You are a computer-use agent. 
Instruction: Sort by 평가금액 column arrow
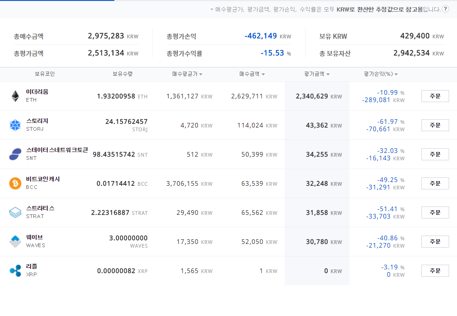click(328, 74)
